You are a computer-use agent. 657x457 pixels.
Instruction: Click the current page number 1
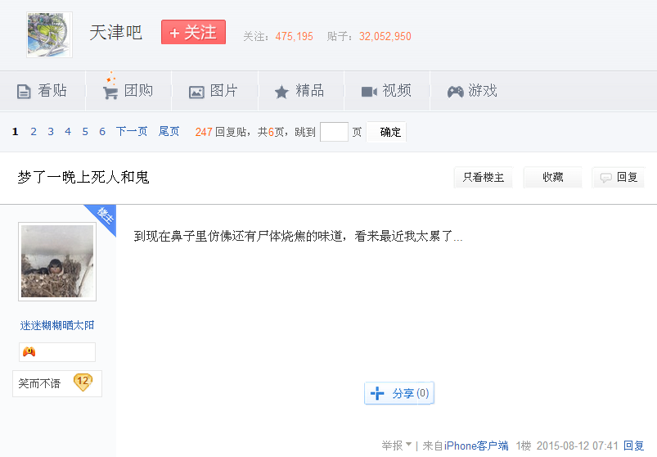click(15, 132)
